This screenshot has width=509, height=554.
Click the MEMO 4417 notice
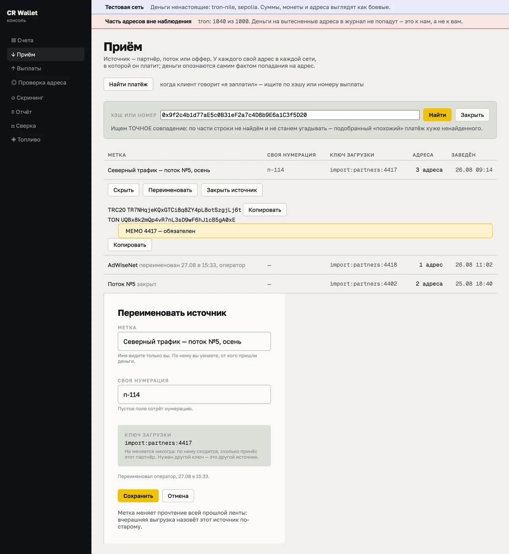coord(305,231)
